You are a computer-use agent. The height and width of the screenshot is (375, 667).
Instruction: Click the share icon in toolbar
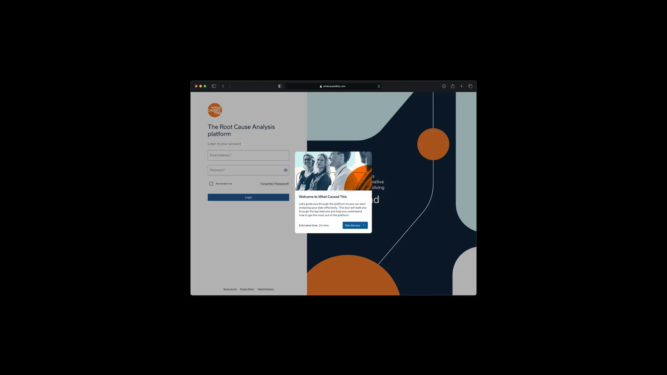[x=453, y=86]
